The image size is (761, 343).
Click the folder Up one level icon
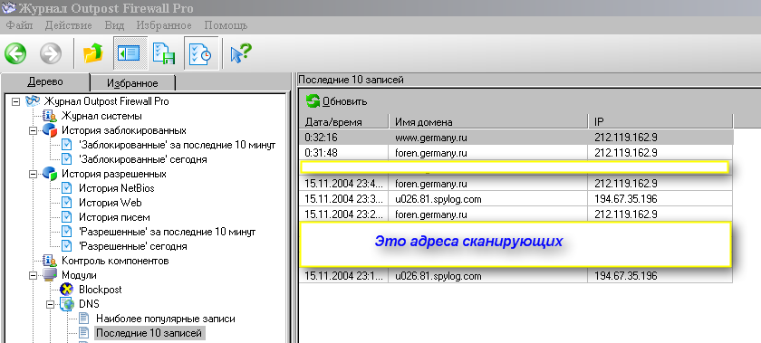93,52
